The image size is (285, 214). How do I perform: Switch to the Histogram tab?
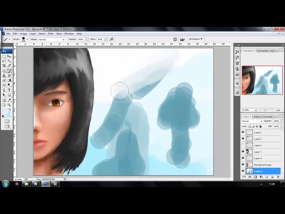263,50
